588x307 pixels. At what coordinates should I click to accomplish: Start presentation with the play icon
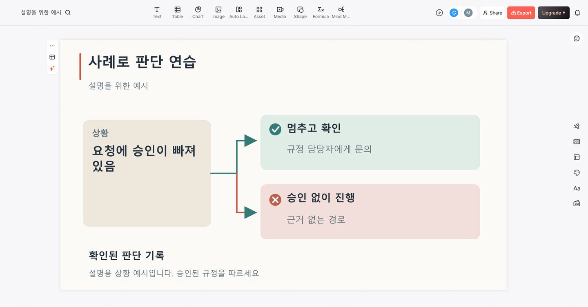tap(439, 13)
